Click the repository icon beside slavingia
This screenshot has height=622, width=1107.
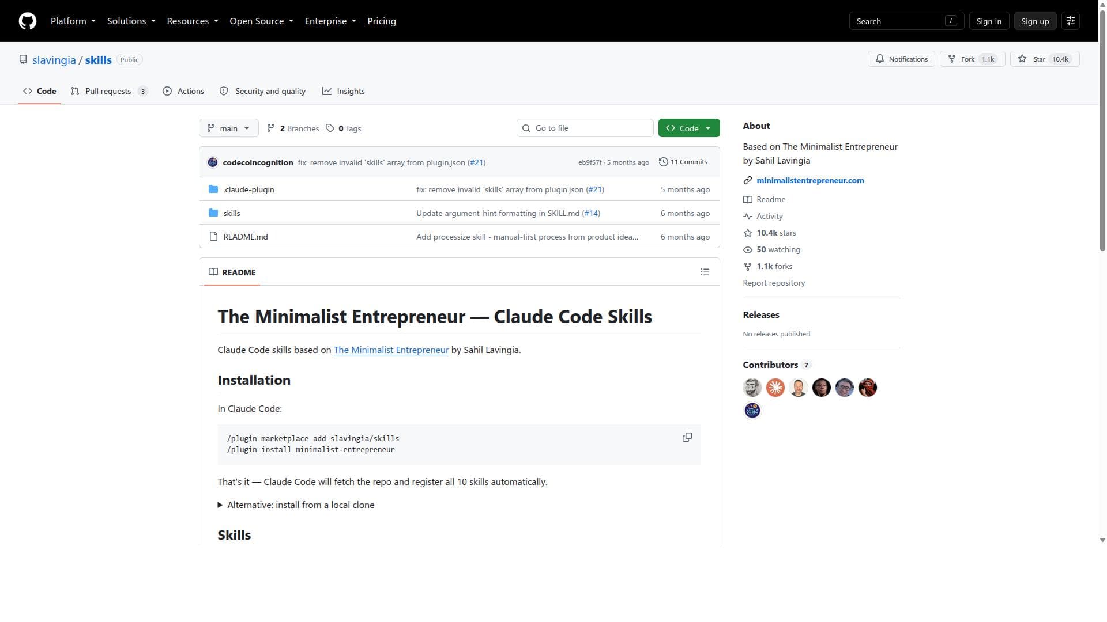[x=23, y=60]
